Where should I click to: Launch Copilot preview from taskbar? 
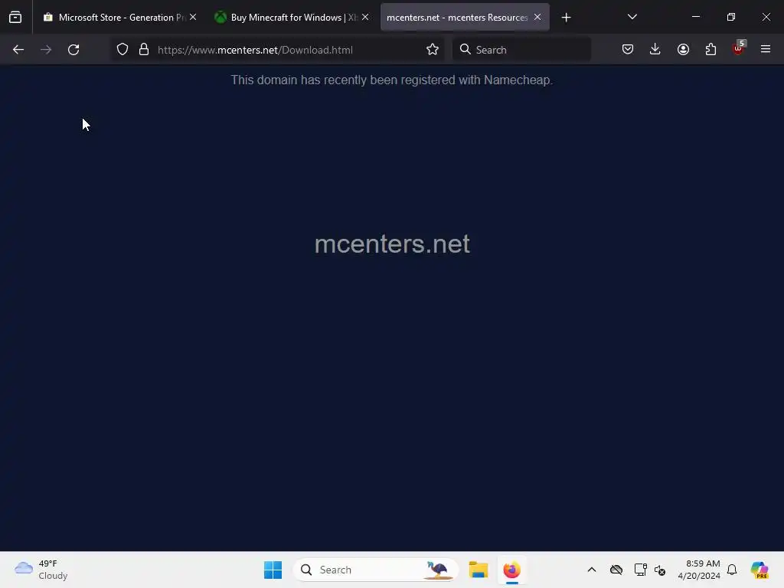[759, 570]
